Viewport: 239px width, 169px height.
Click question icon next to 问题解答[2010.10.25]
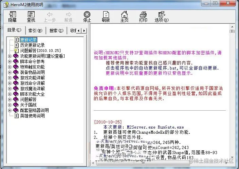click(16, 51)
